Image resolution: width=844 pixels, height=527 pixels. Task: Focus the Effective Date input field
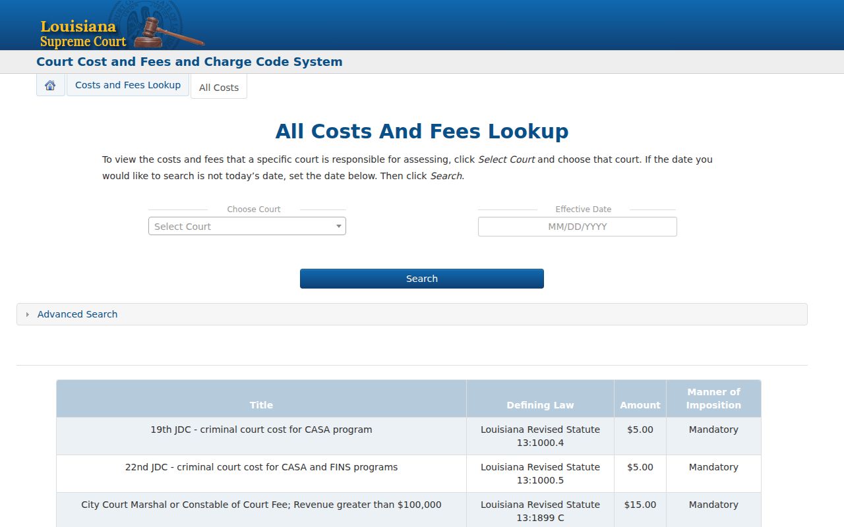577,227
